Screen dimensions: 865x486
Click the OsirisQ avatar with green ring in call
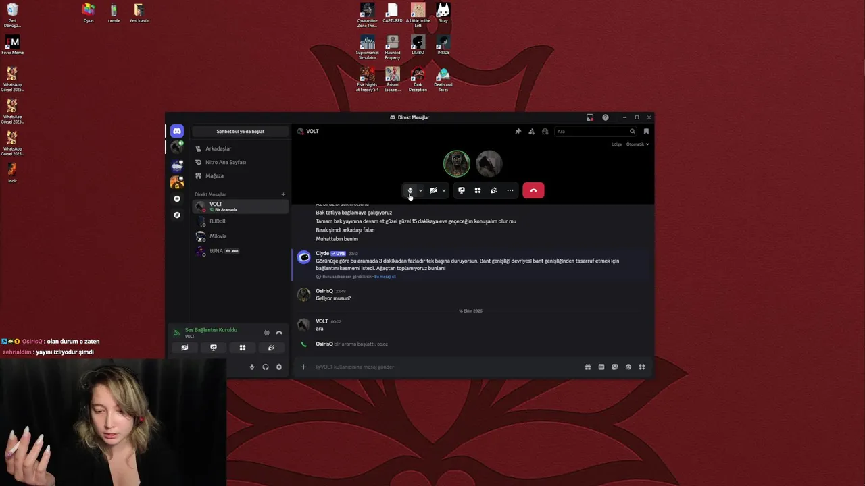click(x=457, y=163)
